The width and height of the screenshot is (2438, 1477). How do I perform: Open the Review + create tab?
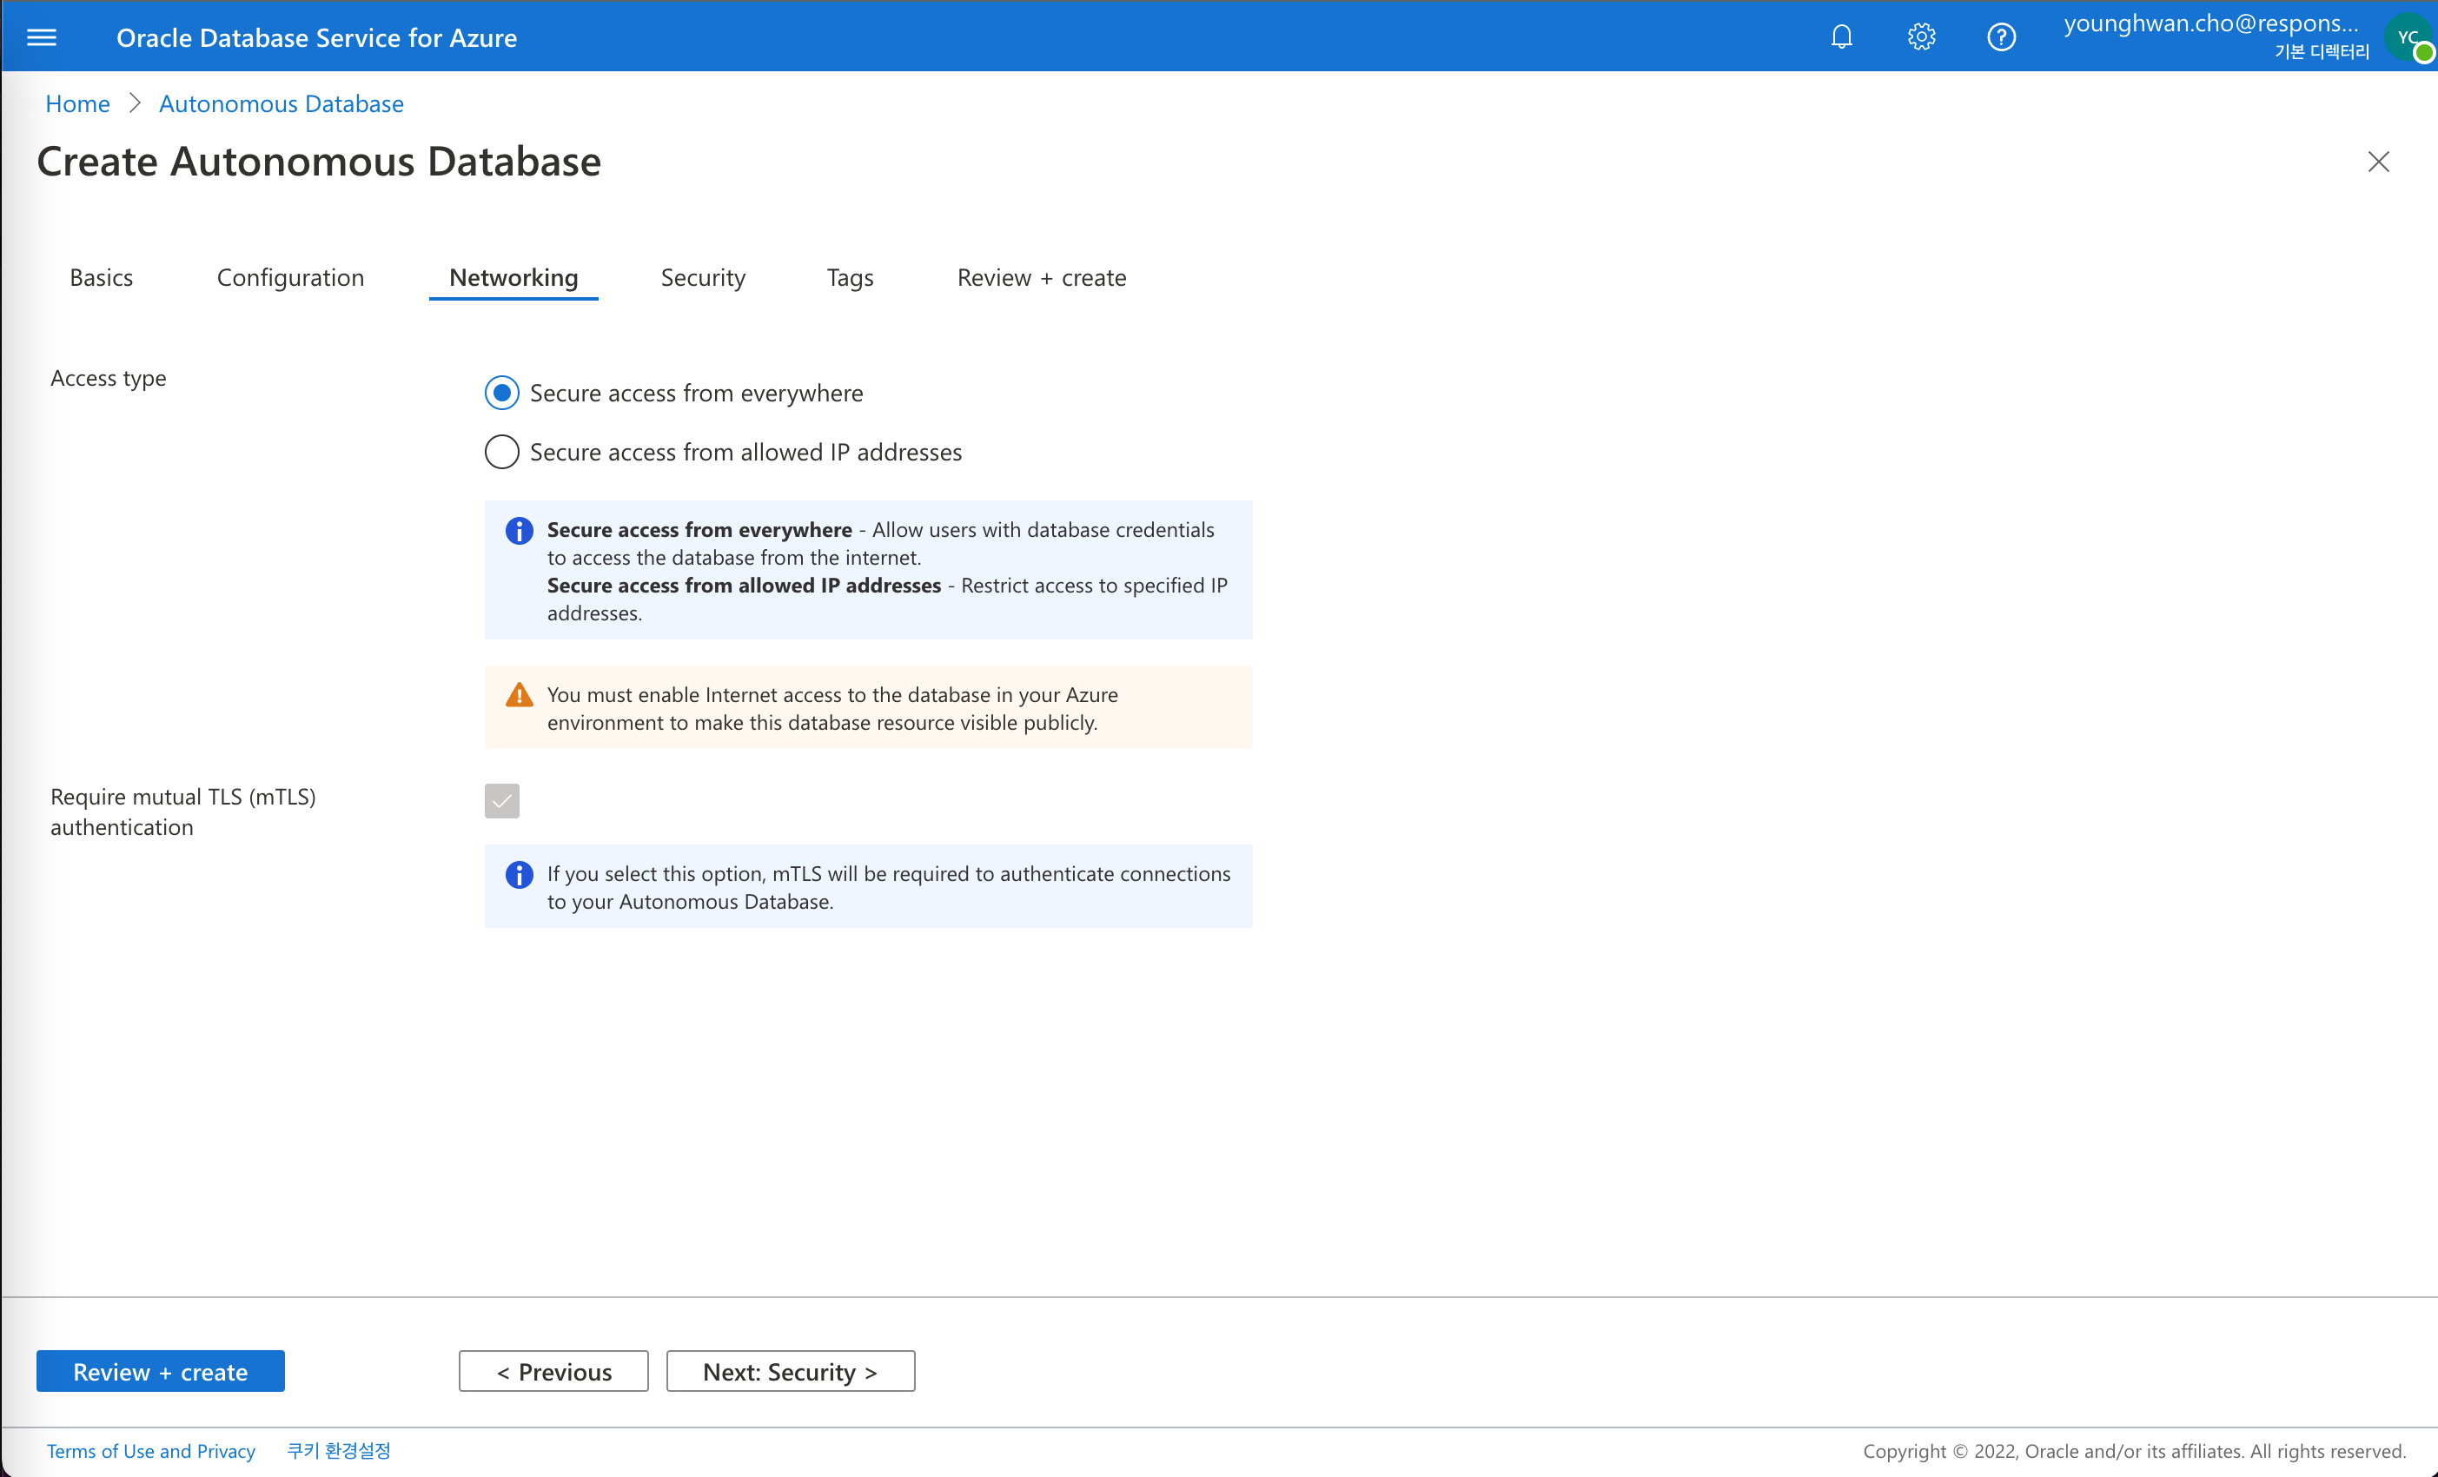tap(1041, 278)
